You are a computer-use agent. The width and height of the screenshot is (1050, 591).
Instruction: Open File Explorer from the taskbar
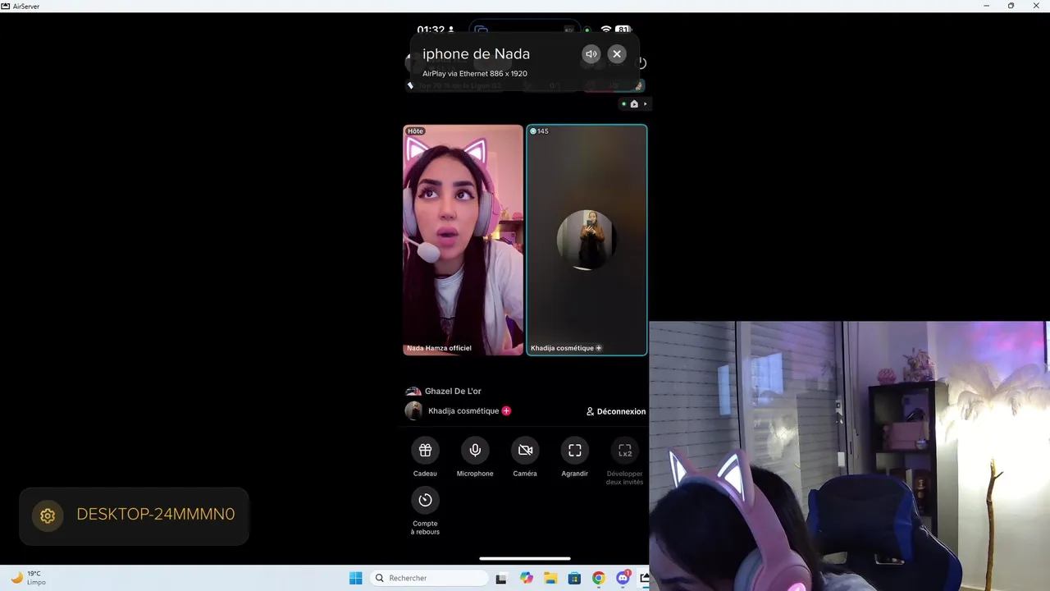(x=550, y=578)
